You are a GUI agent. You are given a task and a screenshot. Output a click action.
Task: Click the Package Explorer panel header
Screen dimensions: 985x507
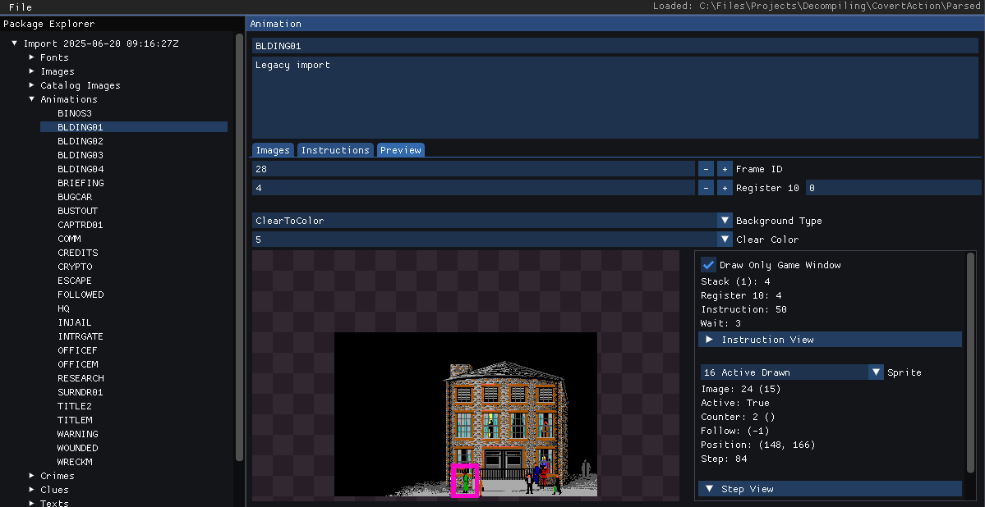point(122,23)
